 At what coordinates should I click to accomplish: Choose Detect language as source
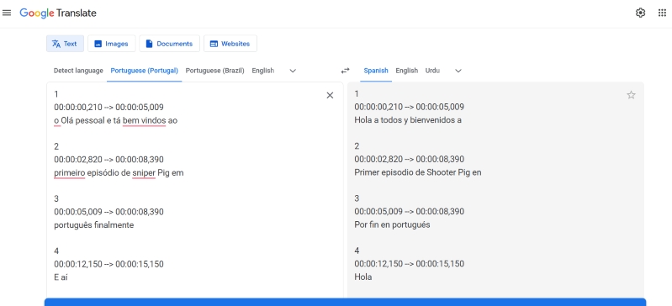pos(78,71)
